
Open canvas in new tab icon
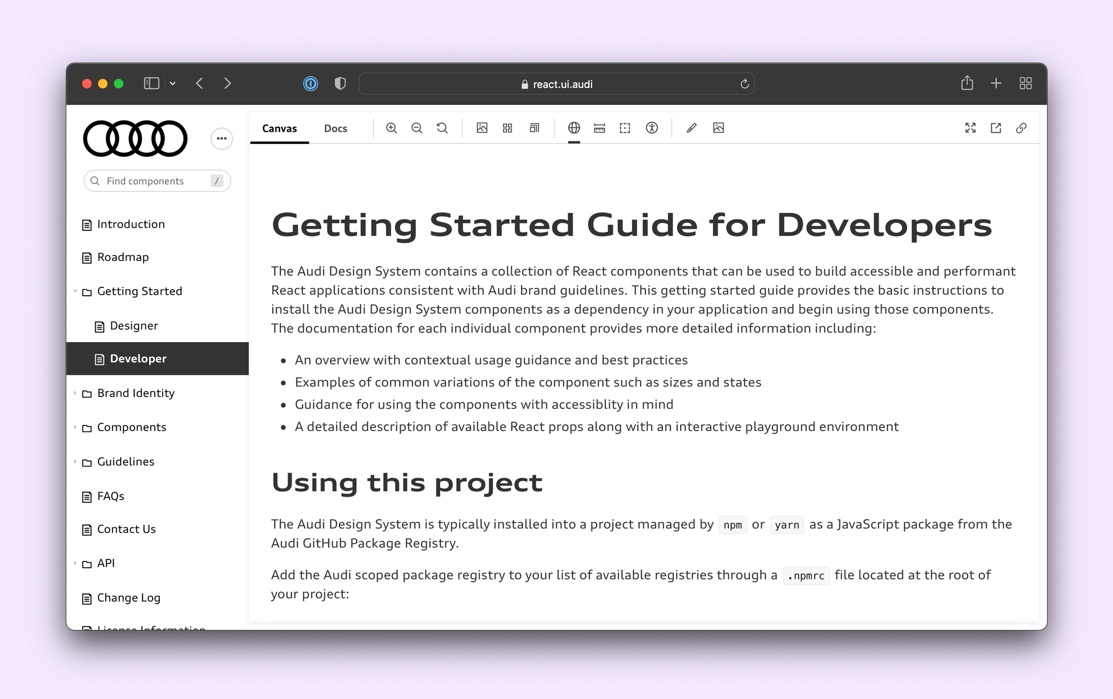click(x=996, y=128)
